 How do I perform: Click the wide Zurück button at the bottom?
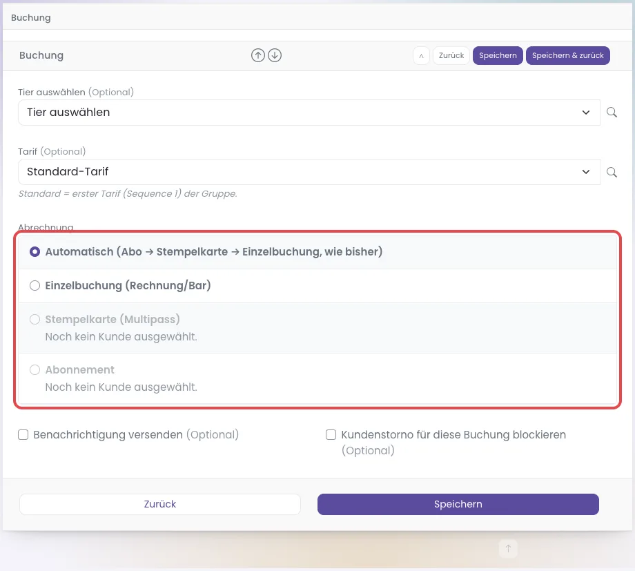(x=160, y=504)
